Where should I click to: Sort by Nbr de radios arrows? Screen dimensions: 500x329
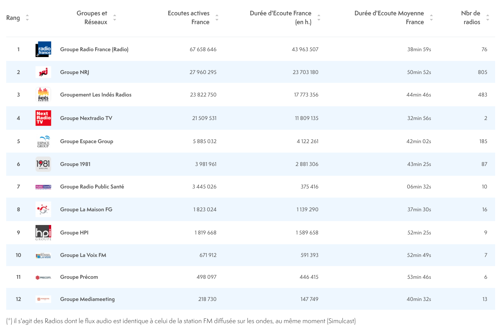[488, 18]
